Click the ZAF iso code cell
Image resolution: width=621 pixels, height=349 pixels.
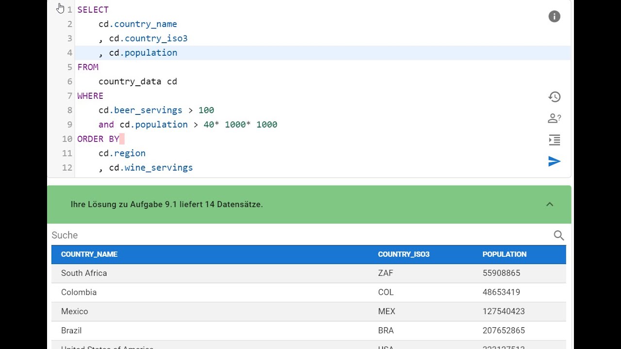click(386, 273)
